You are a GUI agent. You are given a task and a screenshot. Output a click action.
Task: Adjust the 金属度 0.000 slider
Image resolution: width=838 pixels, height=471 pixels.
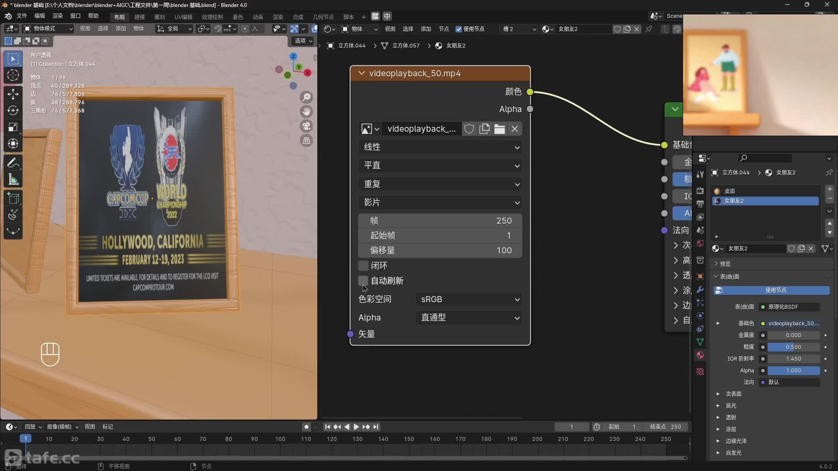coord(793,335)
